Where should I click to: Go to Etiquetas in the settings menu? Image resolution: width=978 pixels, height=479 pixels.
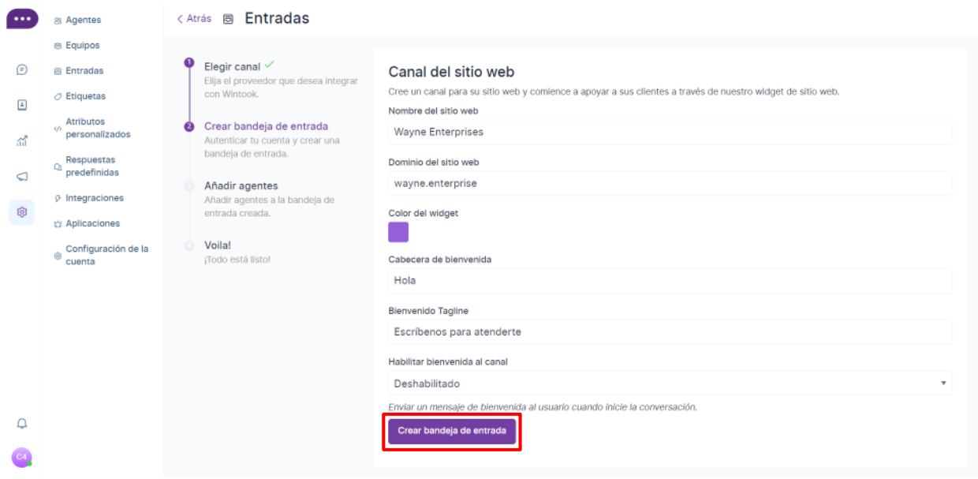[85, 96]
